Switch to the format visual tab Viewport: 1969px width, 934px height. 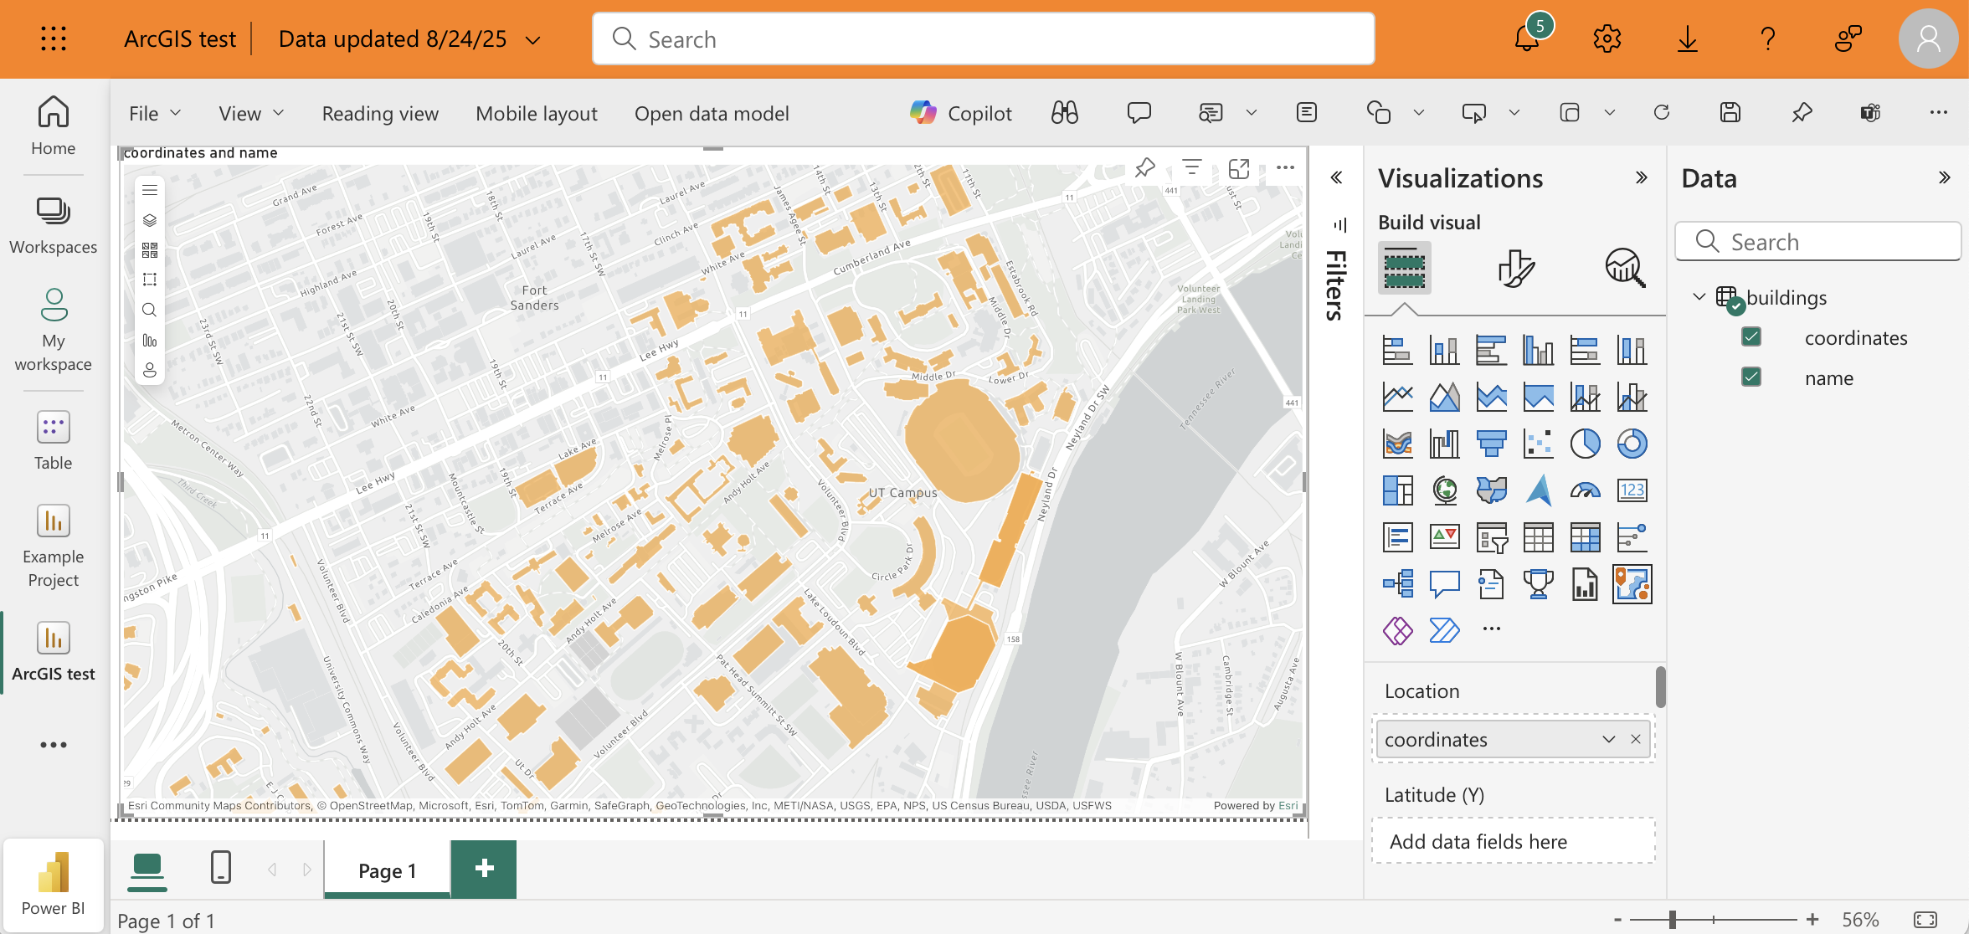point(1515,269)
